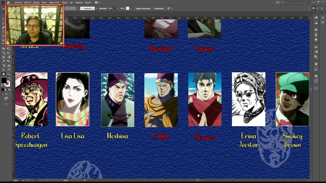Open the Gradient panel icon
This screenshot has height=183, width=326.
(x=316, y=52)
